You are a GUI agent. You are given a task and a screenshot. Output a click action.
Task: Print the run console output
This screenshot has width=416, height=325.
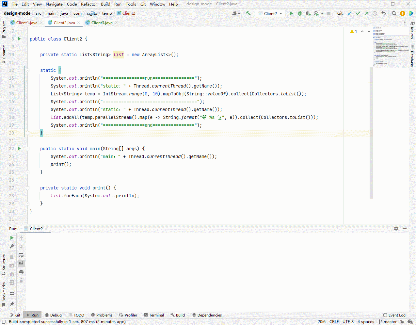pos(21,272)
